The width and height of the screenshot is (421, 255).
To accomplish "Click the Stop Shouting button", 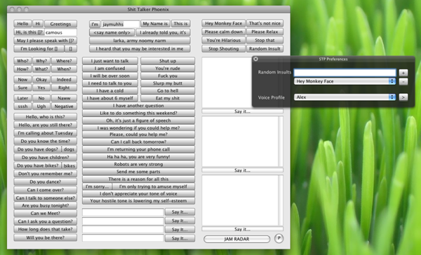I will [223, 49].
